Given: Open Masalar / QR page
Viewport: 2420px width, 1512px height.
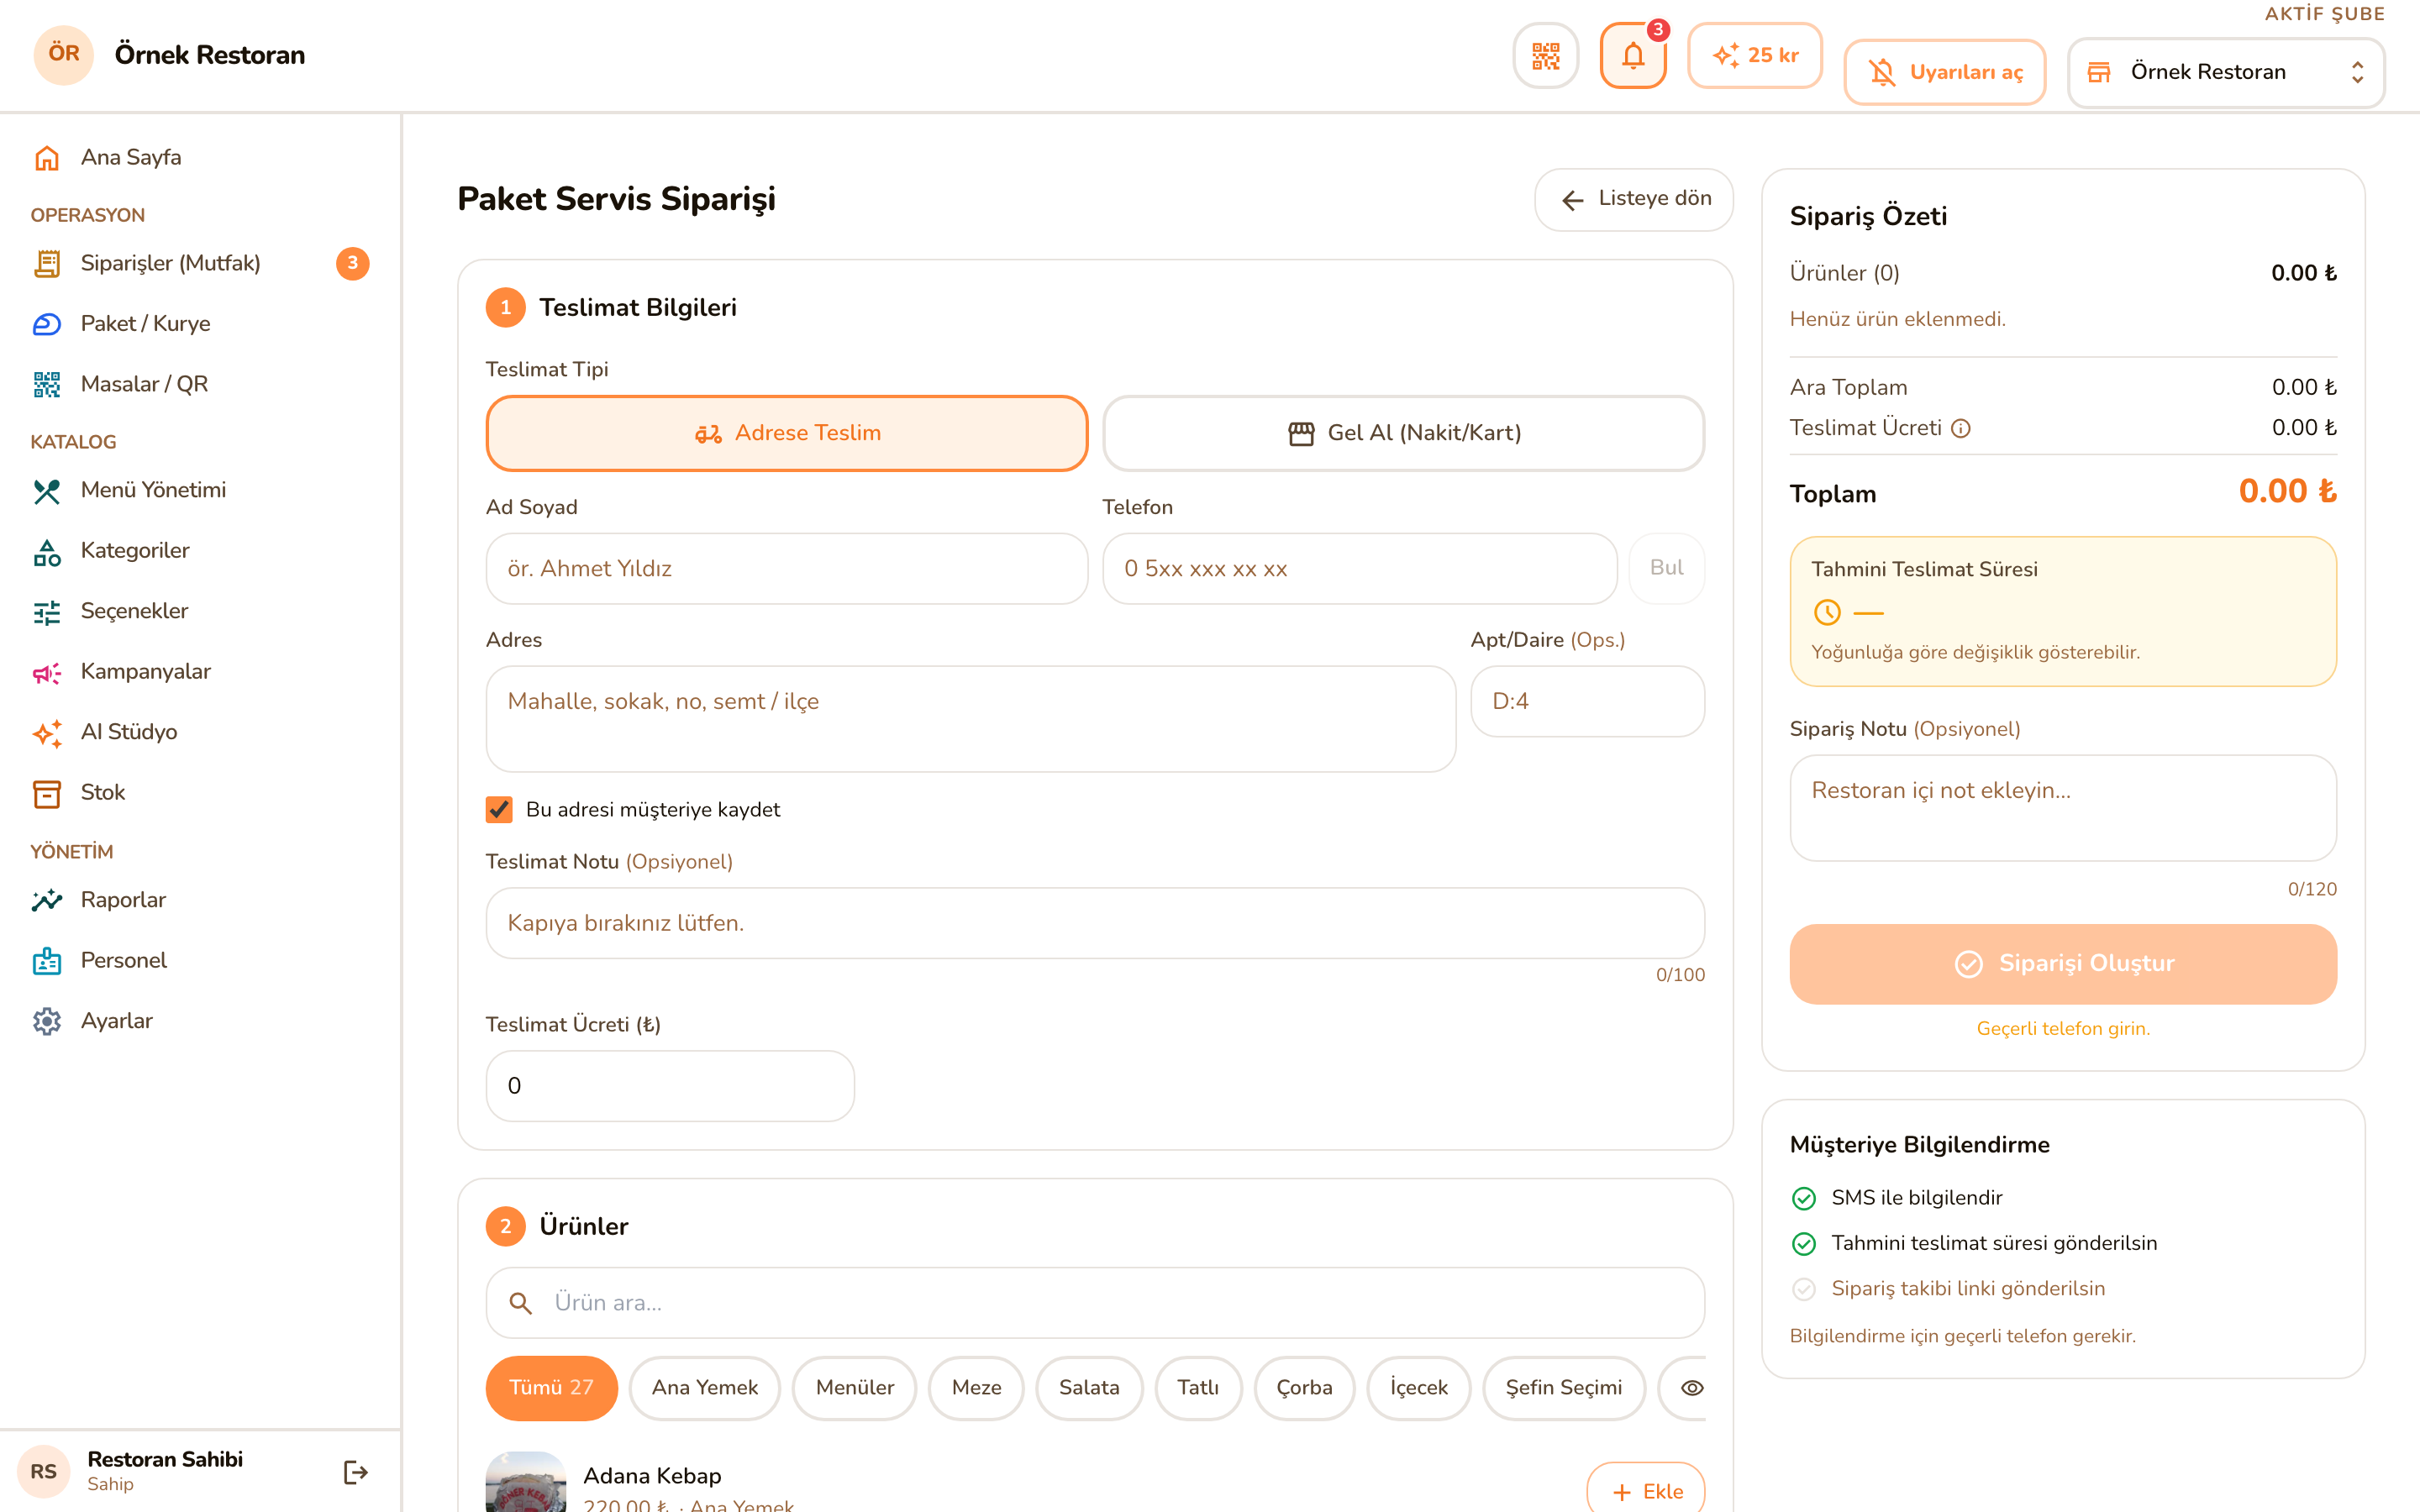Looking at the screenshot, I should click(200, 384).
